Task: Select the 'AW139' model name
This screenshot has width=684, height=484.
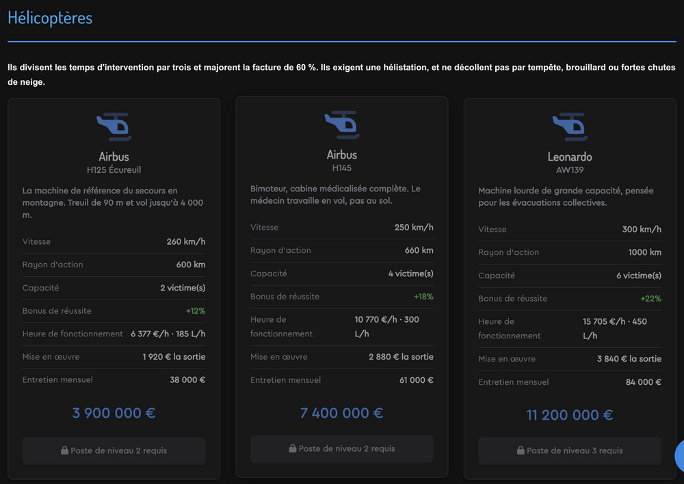Action: pos(570,170)
